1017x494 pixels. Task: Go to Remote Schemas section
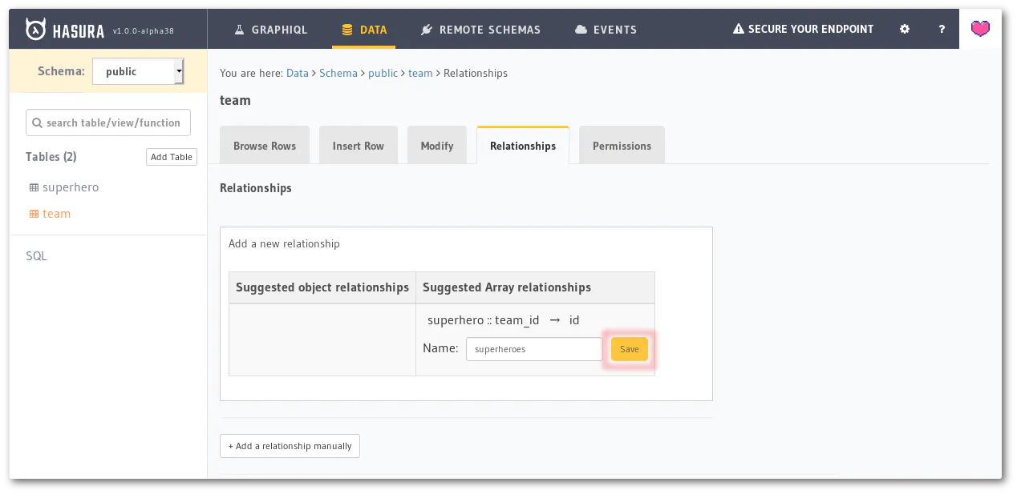point(480,29)
